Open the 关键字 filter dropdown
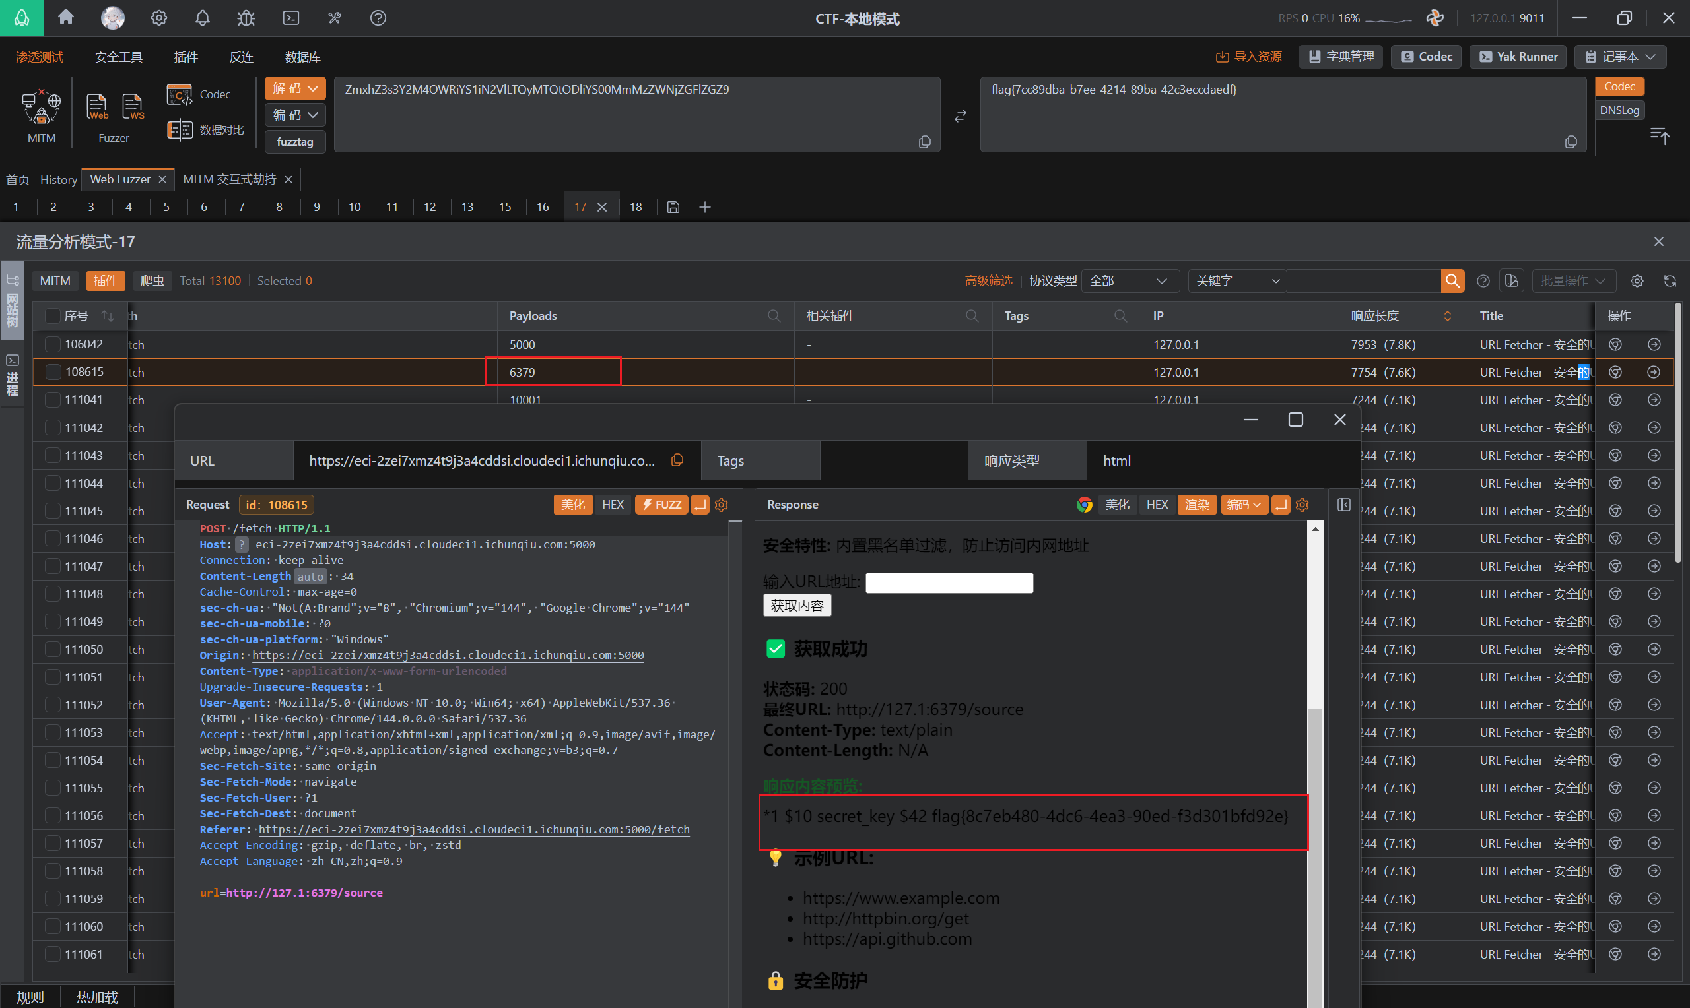Viewport: 1690px width, 1008px height. pos(1236,280)
